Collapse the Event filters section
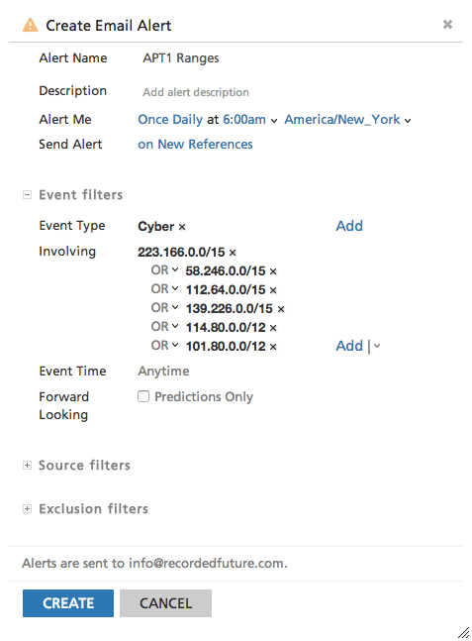The height and width of the screenshot is (641, 472). pyautogui.click(x=27, y=195)
